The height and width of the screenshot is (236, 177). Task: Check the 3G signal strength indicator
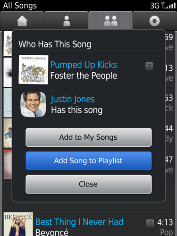coord(163,6)
